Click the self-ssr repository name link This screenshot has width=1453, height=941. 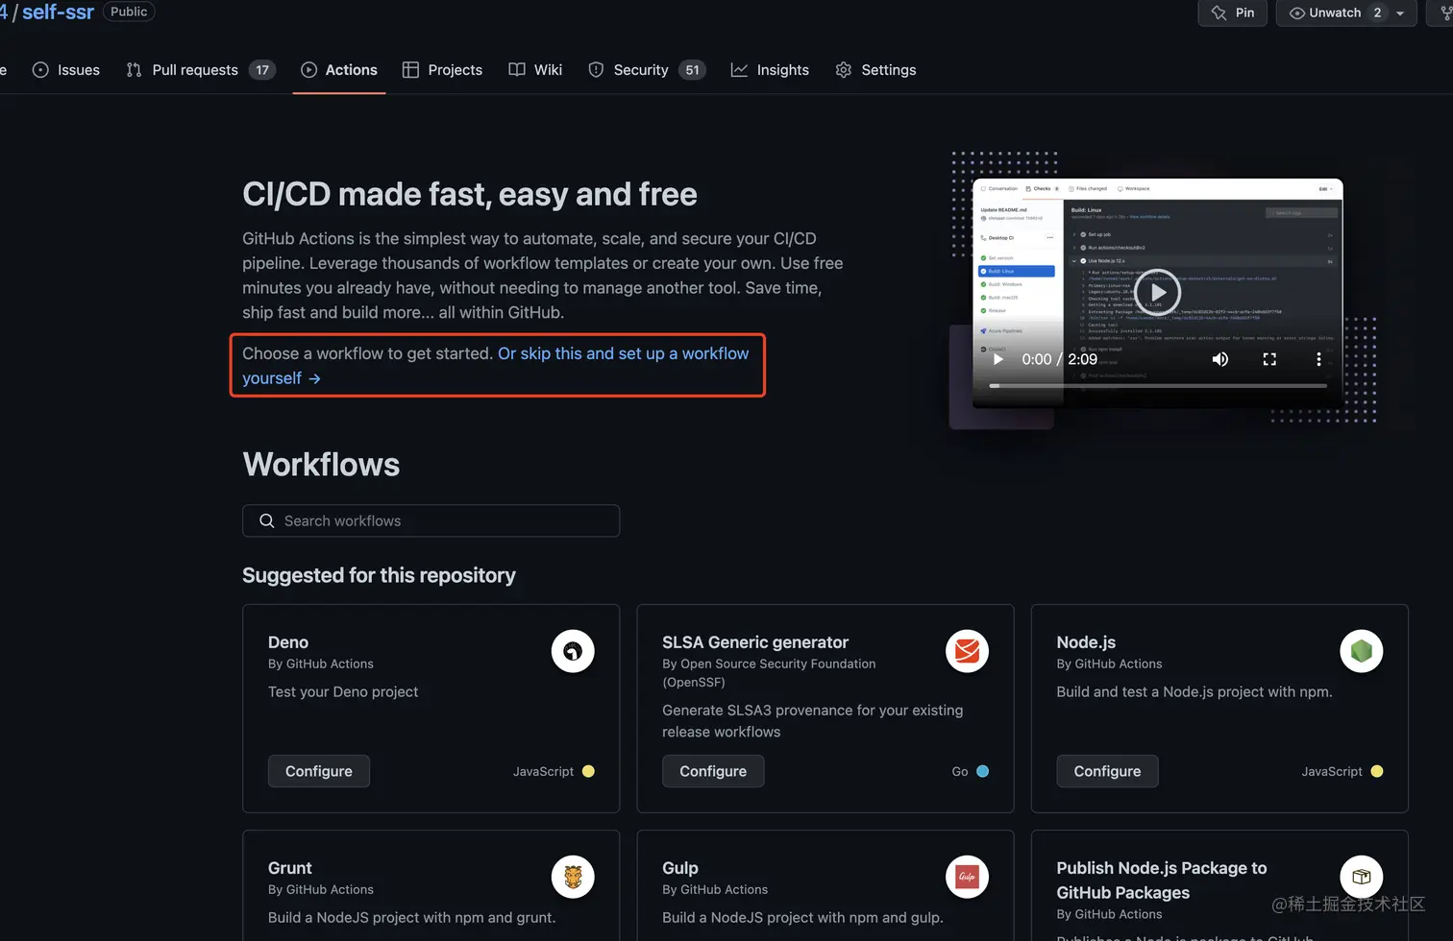point(58,12)
